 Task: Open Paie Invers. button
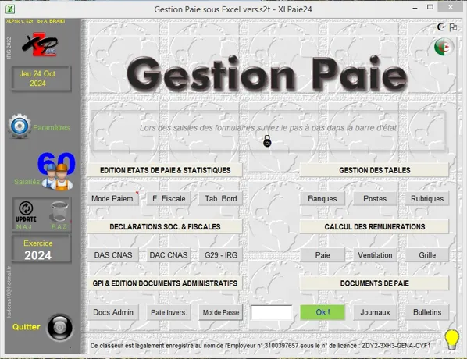click(169, 312)
